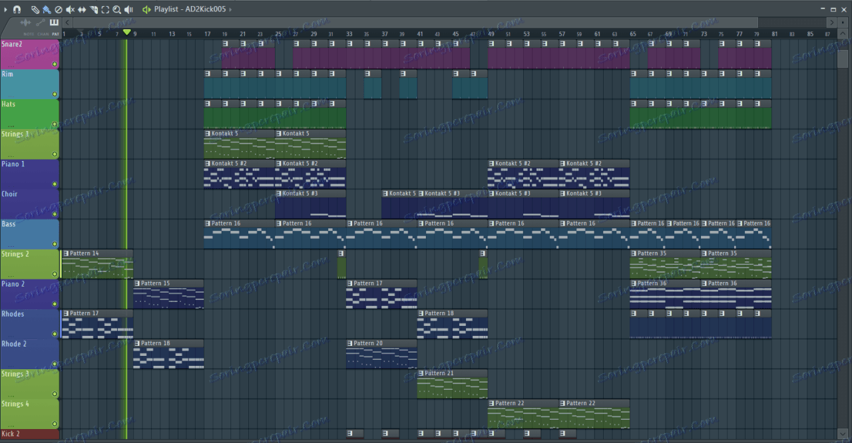Click the green playhead marker
852x443 pixels.
click(x=126, y=33)
